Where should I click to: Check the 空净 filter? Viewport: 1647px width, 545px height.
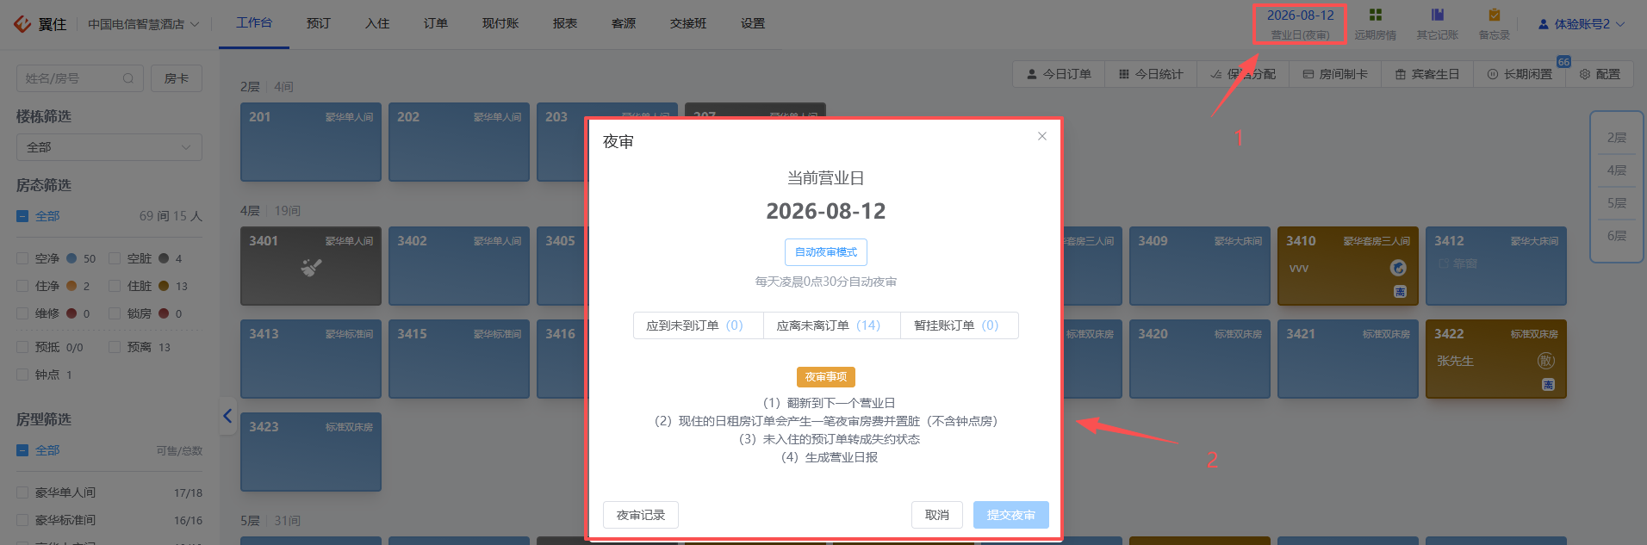23,258
